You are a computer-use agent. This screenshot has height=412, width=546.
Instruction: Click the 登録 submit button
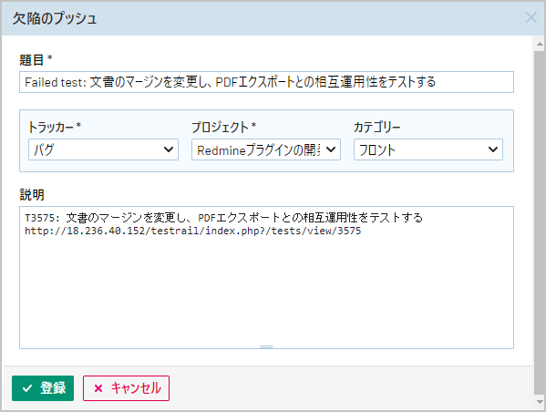(x=43, y=388)
